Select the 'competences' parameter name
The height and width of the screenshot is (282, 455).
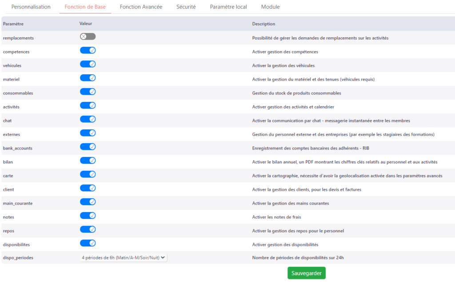(x=16, y=52)
